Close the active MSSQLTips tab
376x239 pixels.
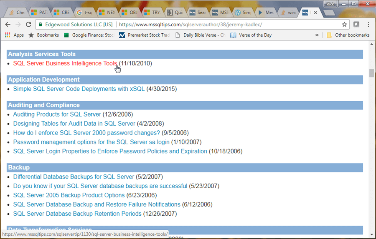[x=315, y=12]
